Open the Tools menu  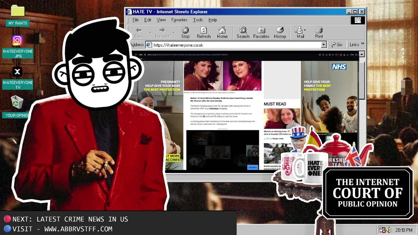coord(198,20)
